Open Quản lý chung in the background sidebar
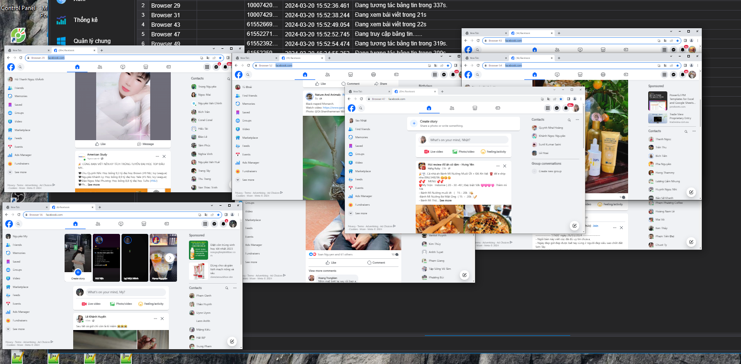Viewport: 741px width, 364px height. 92,41
